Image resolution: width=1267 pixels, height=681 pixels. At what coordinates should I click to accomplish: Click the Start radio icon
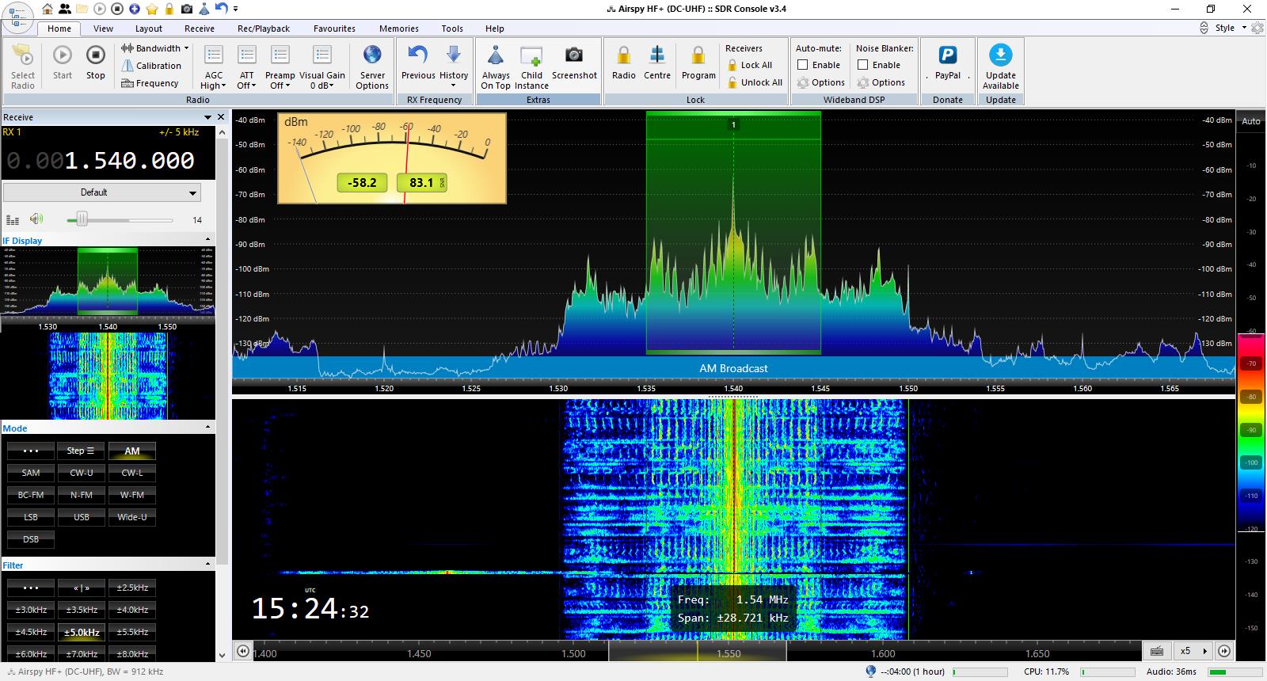(63, 55)
